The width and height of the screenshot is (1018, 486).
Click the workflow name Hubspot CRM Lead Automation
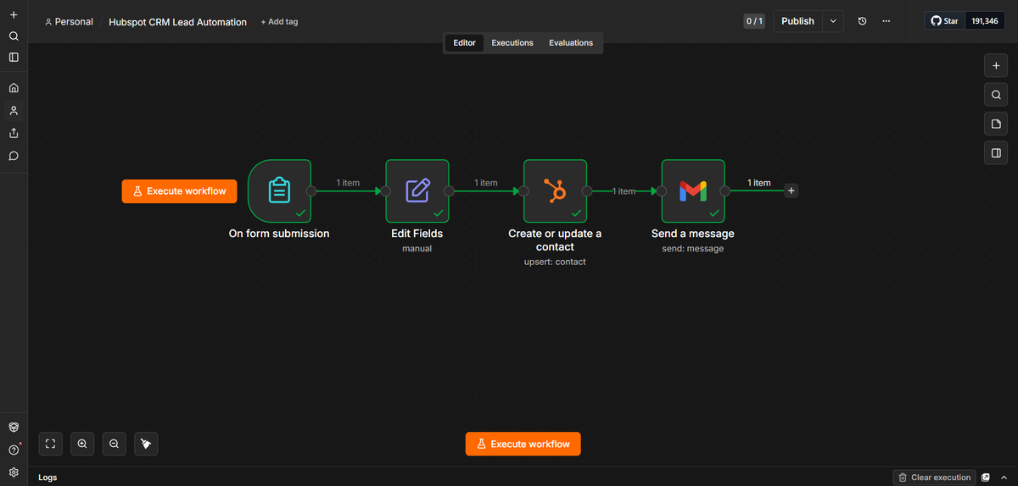coord(178,22)
